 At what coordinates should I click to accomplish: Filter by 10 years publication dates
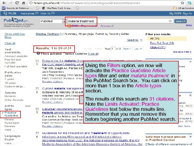tap(10, 83)
